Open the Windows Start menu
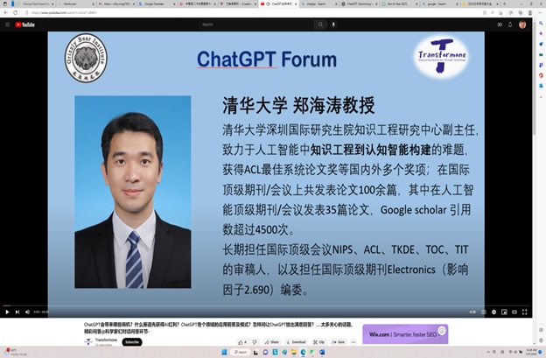This screenshot has height=358, width=546. [x=224, y=352]
